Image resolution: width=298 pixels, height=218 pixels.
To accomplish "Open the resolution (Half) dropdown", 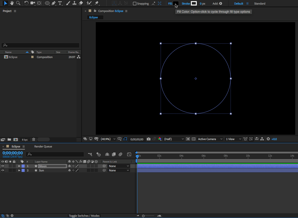I will pos(174,139).
